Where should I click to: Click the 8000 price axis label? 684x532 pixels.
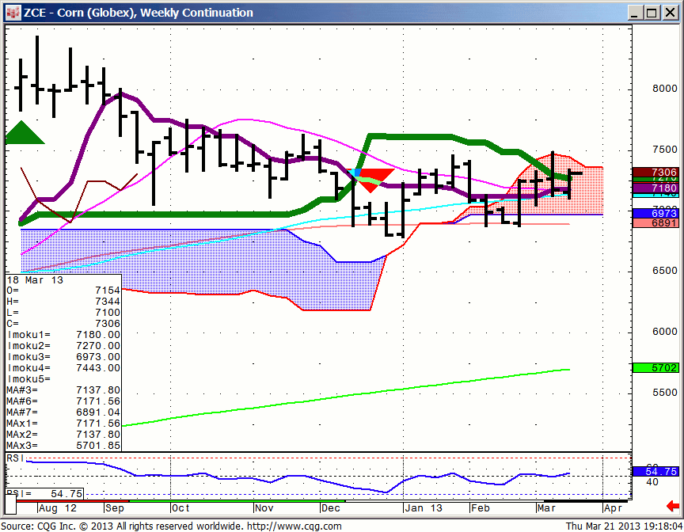665,89
